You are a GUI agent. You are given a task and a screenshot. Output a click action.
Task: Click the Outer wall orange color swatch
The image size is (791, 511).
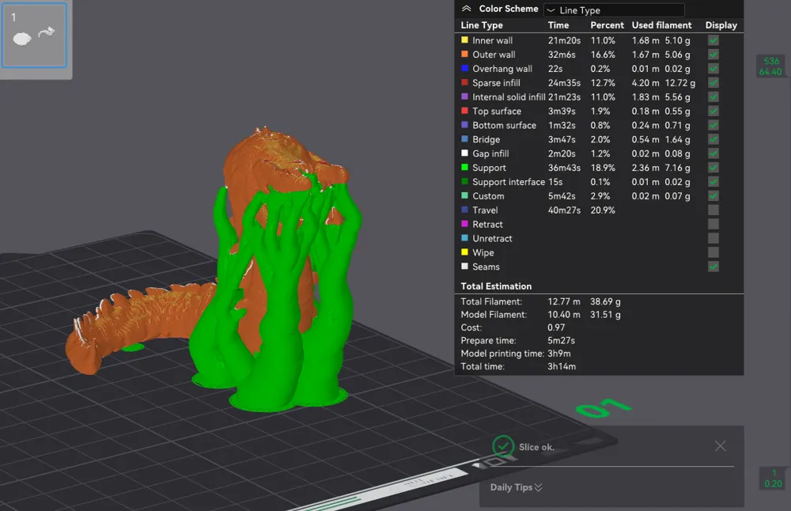[464, 54]
